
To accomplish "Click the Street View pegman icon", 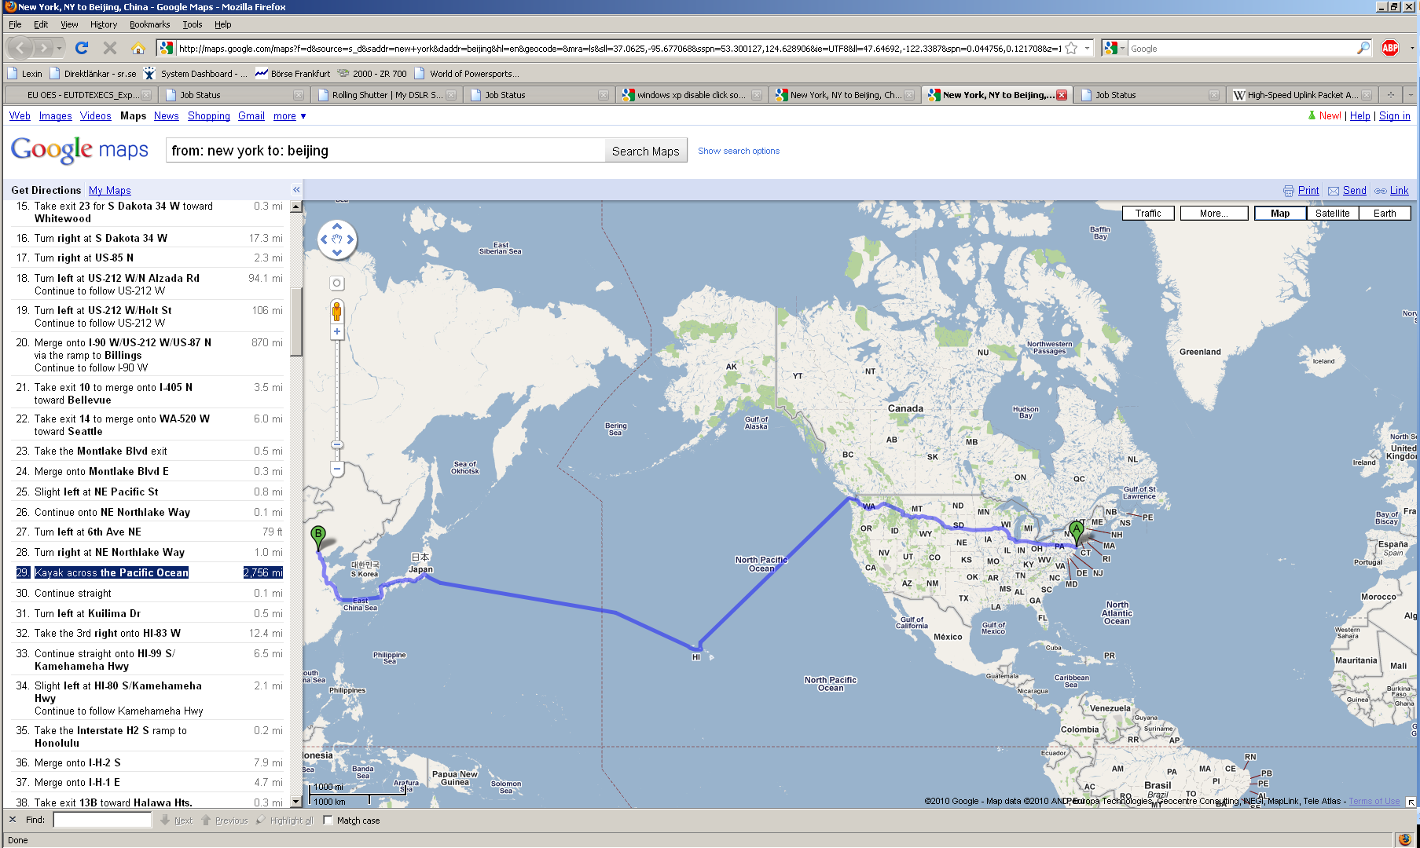I will 337,312.
